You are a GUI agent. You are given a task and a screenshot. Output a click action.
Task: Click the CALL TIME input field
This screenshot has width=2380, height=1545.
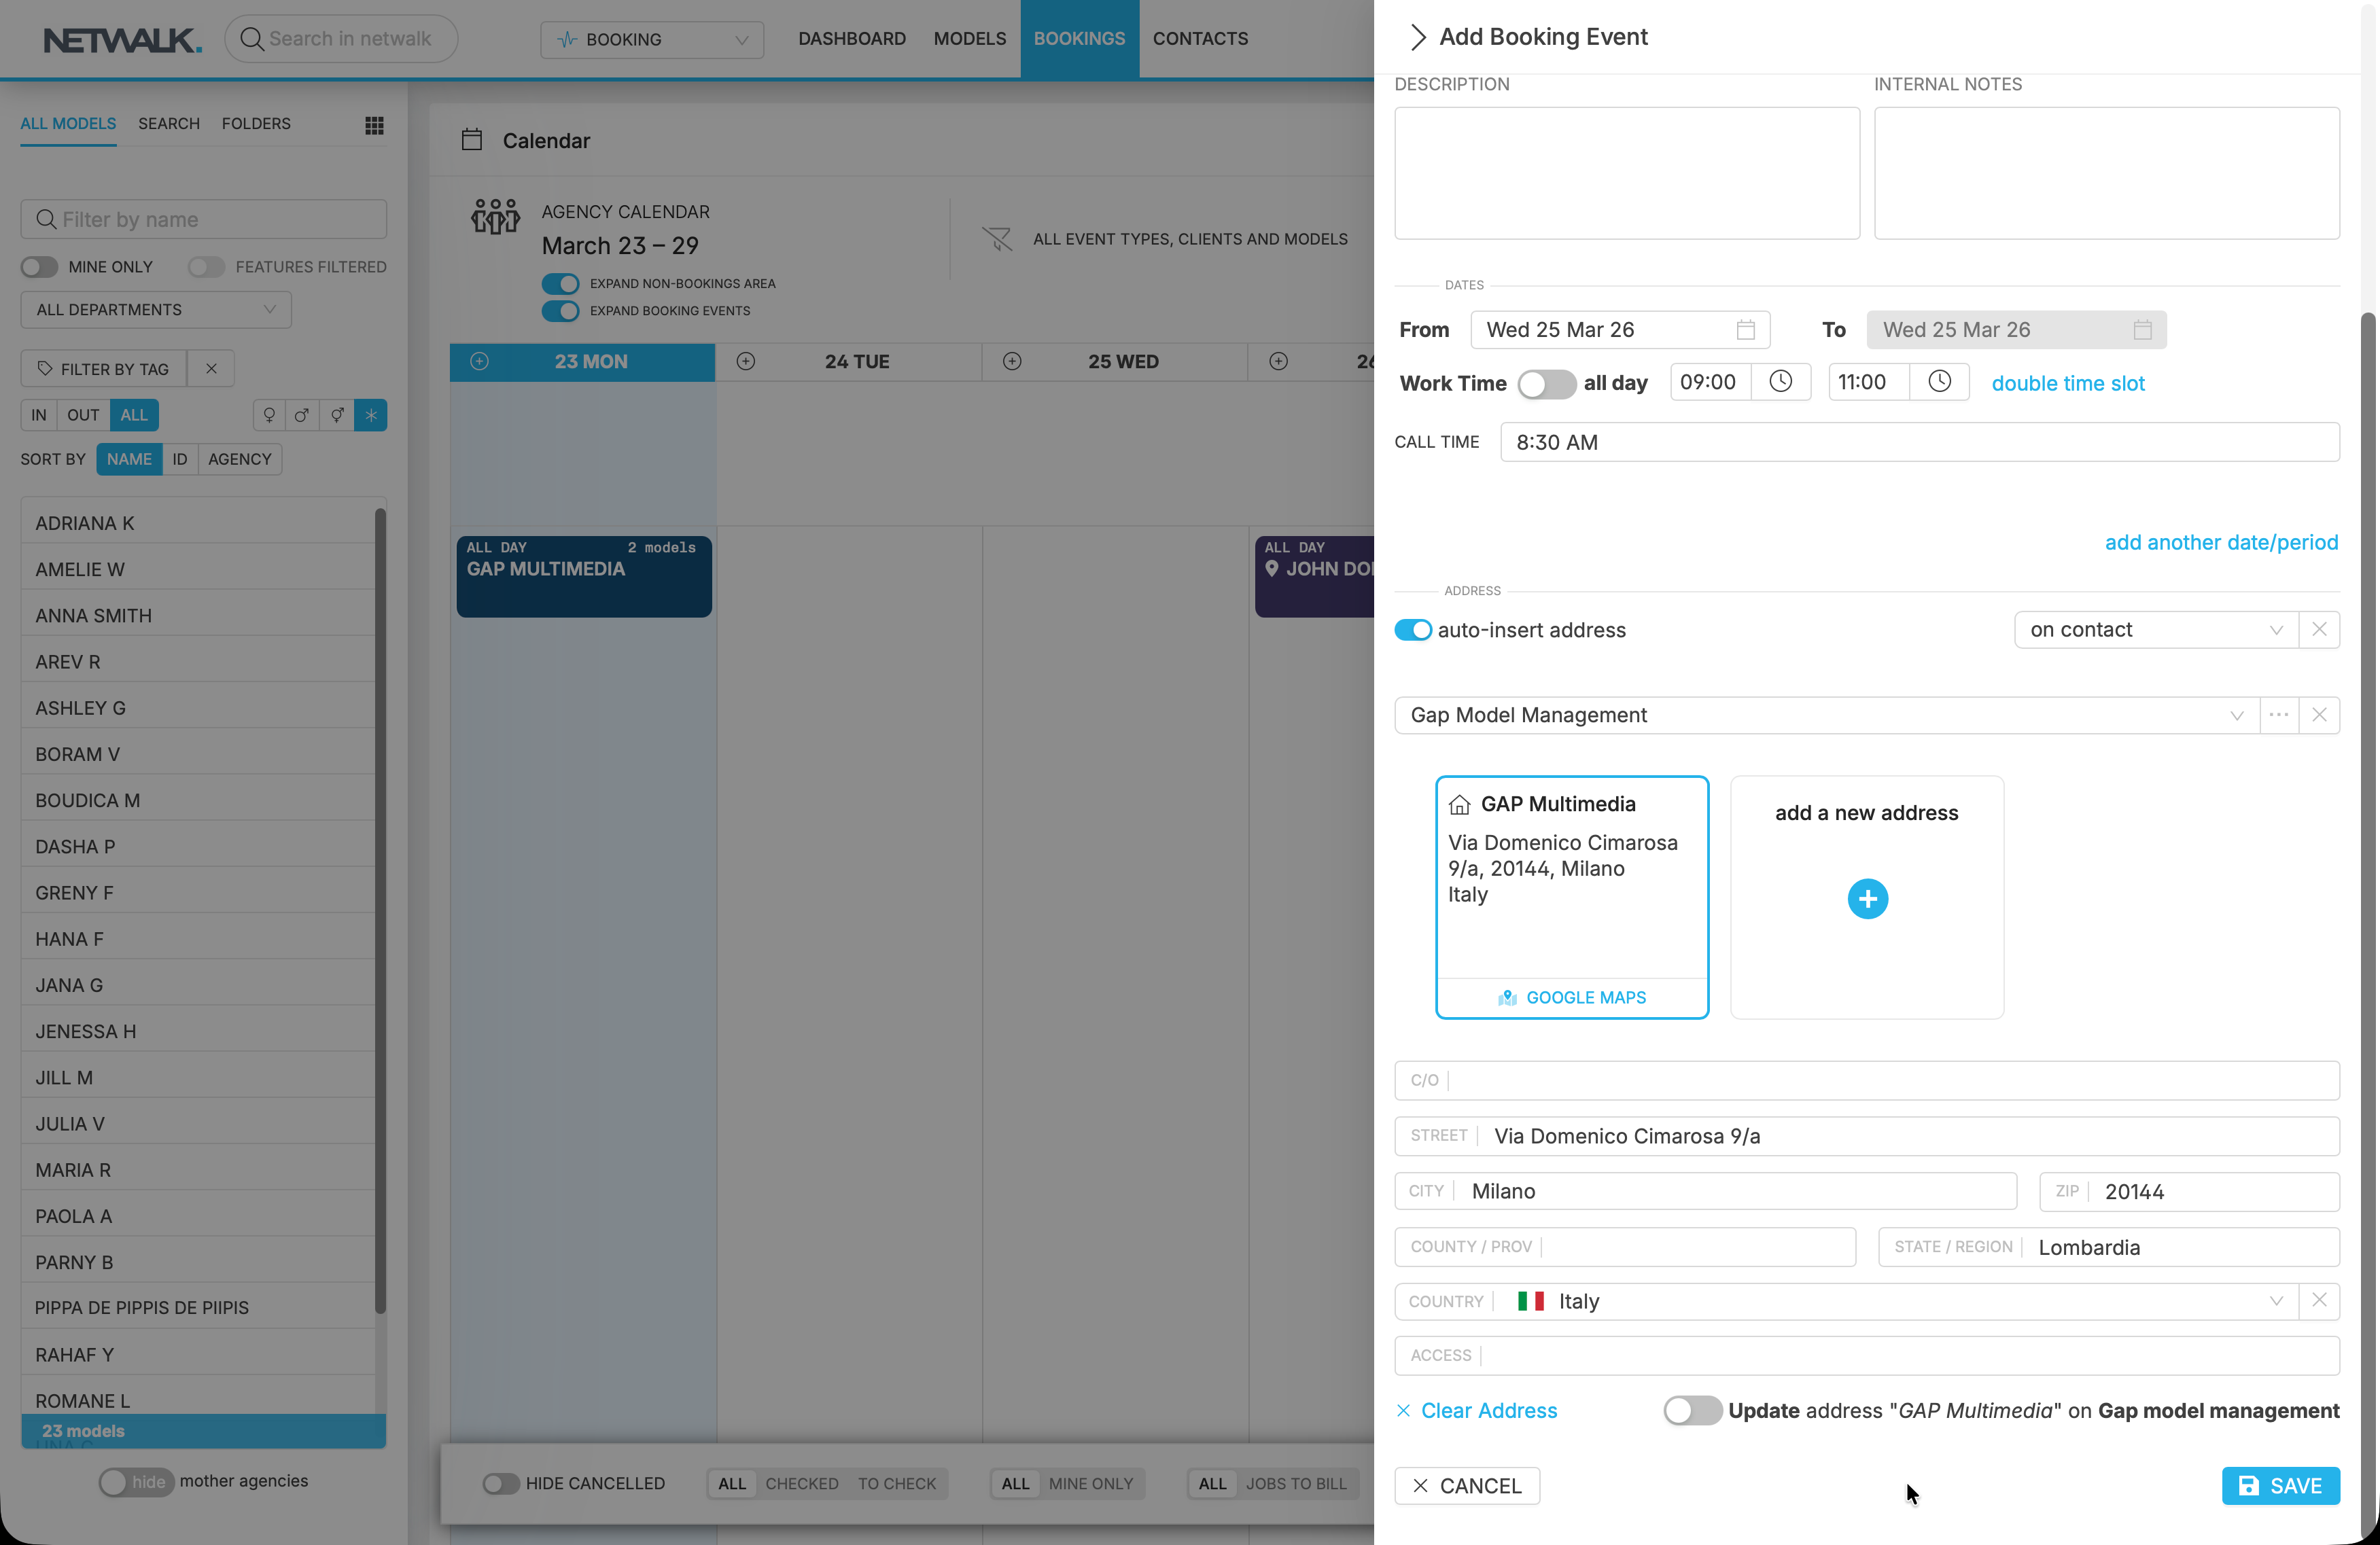tap(1919, 442)
